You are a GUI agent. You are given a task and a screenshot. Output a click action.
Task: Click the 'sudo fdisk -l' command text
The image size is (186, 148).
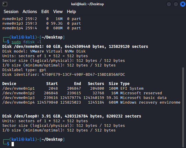point(27,42)
